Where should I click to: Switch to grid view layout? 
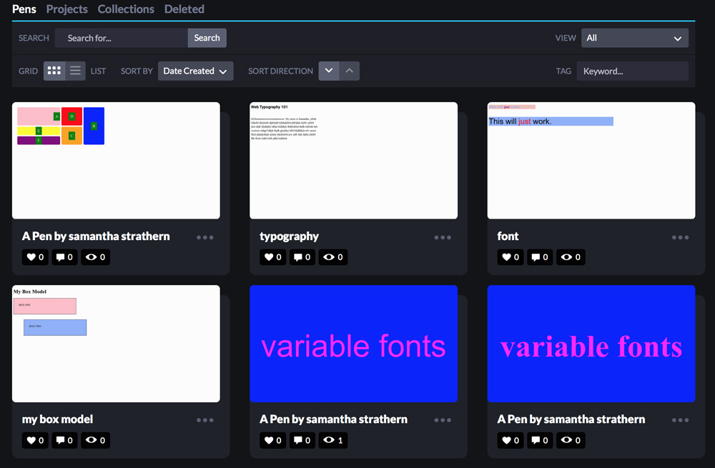[x=54, y=71]
